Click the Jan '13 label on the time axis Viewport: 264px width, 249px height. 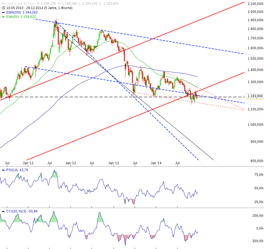click(113, 163)
